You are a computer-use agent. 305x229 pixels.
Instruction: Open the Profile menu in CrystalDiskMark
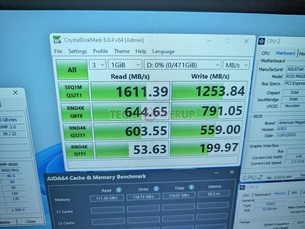click(100, 51)
